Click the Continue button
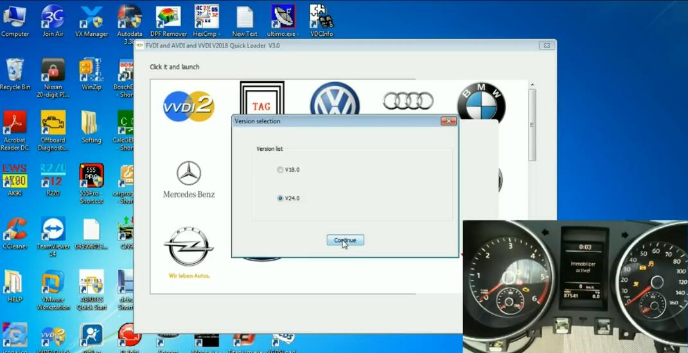Image resolution: width=688 pixels, height=353 pixels. click(346, 240)
